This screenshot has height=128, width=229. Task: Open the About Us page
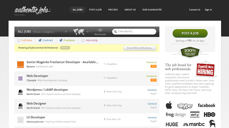coord(130,10)
